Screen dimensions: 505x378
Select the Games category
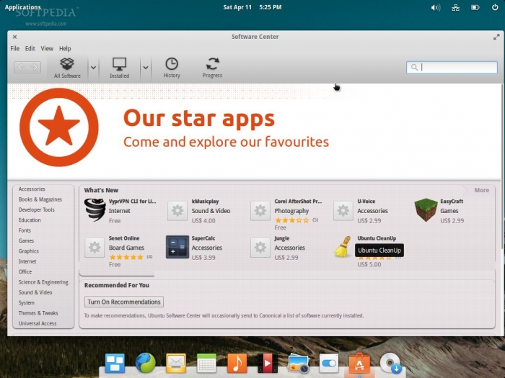pos(27,240)
